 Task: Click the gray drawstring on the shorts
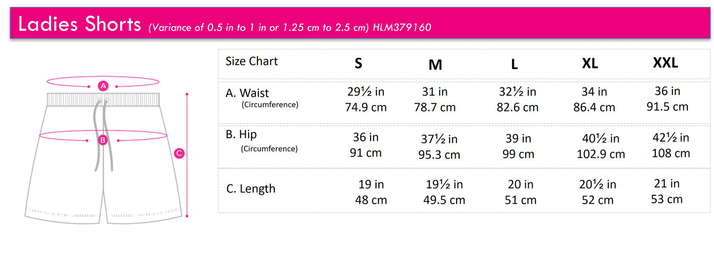pyautogui.click(x=96, y=133)
